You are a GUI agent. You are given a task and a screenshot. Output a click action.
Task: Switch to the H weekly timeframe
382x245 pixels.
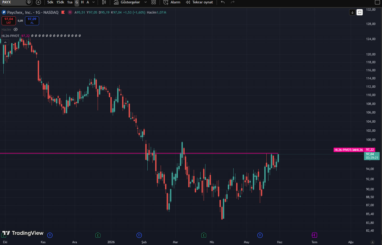coord(82,2)
